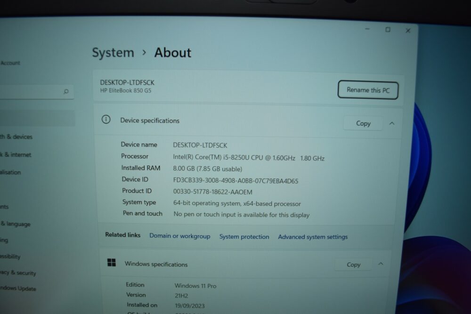Click the Windows logo icon beside Windows specifications

click(x=112, y=263)
